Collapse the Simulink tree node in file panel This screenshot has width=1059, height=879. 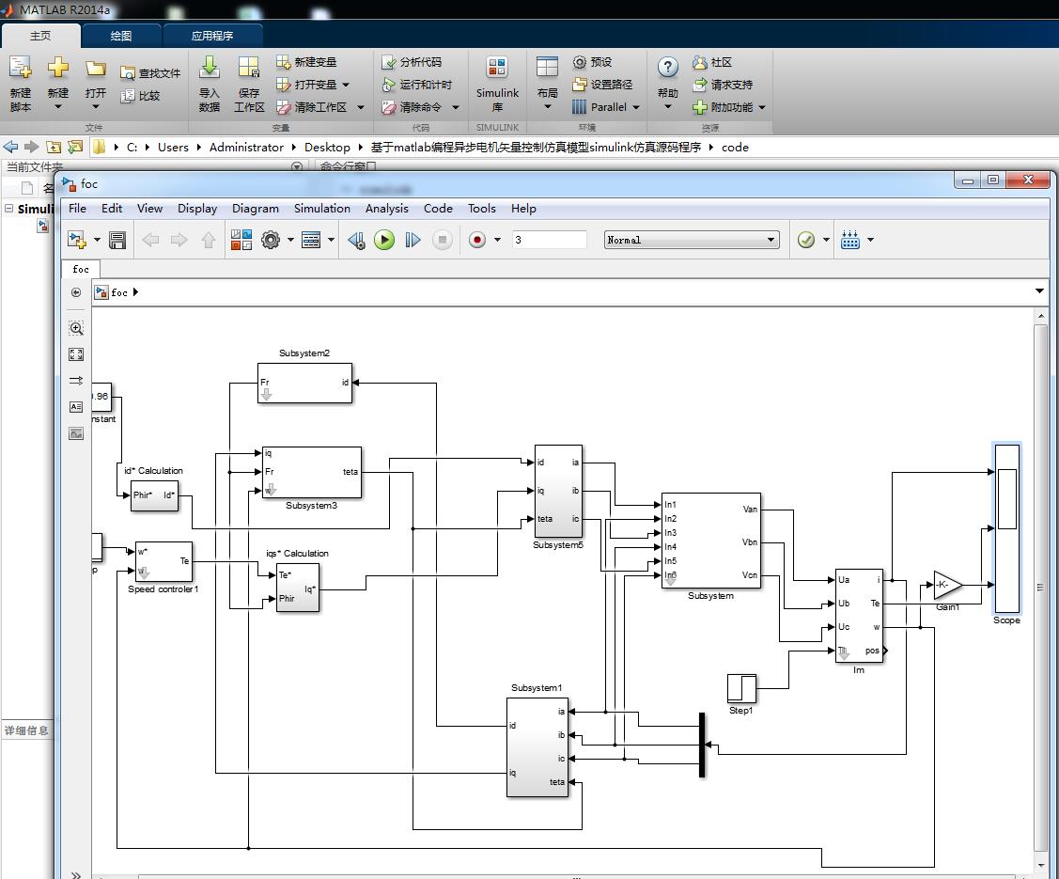tap(8, 208)
